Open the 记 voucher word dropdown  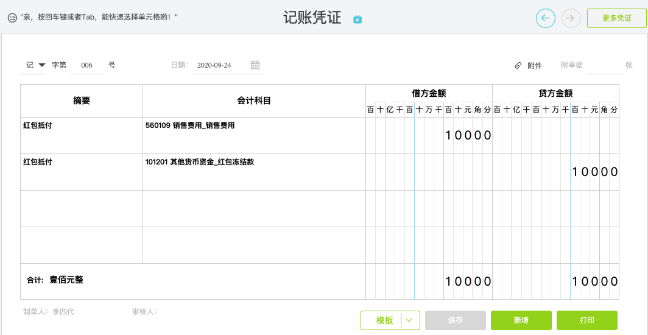click(x=33, y=65)
